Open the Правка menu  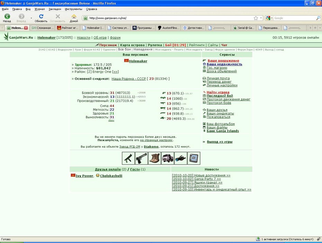[17, 9]
